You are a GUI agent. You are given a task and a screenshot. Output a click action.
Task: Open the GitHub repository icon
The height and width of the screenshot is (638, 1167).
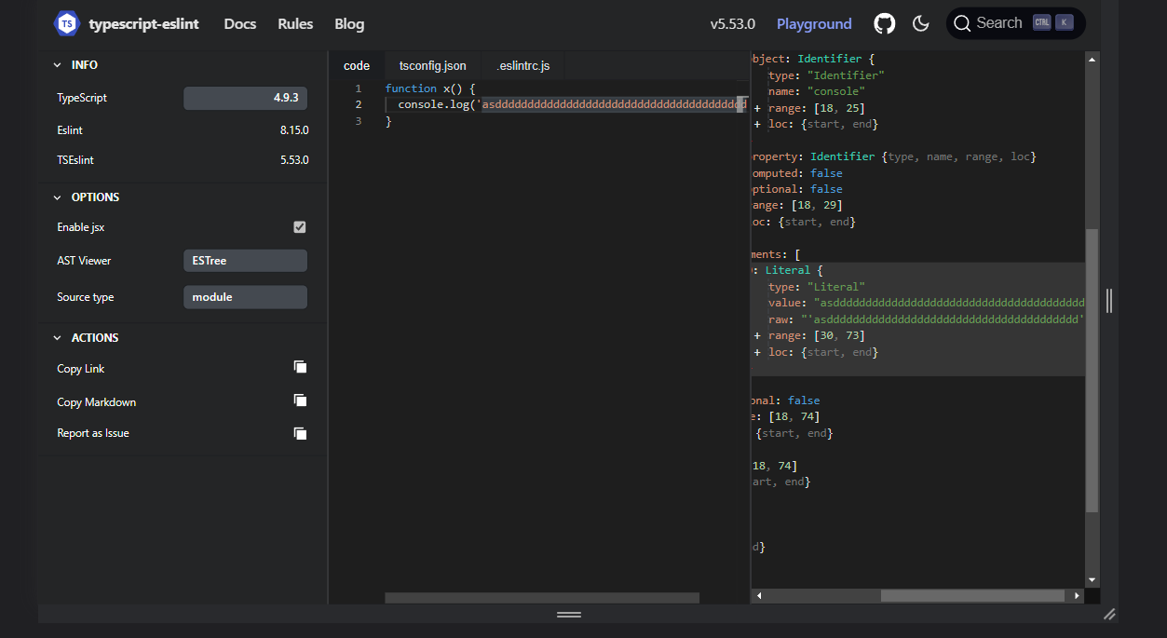885,23
